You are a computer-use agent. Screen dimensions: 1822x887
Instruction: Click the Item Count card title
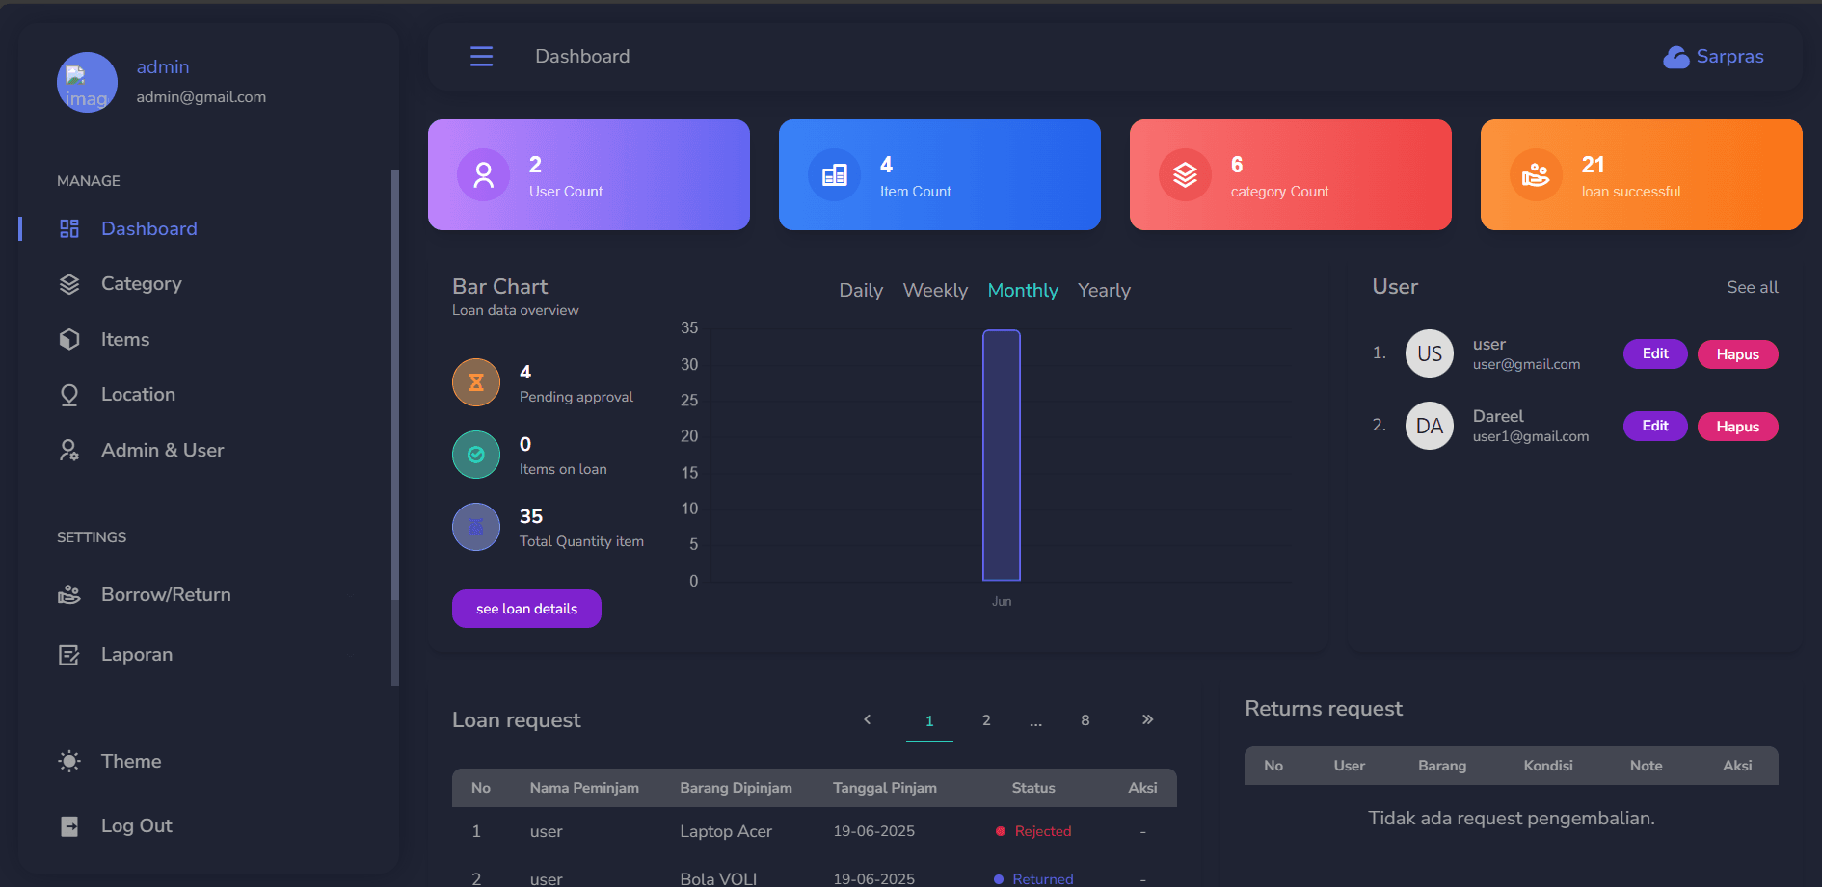coord(916,192)
